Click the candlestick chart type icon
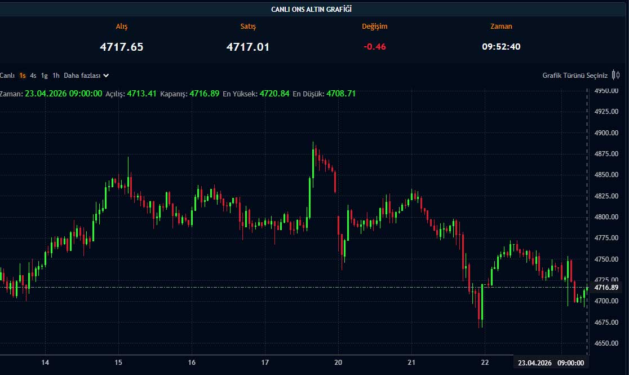 615,75
